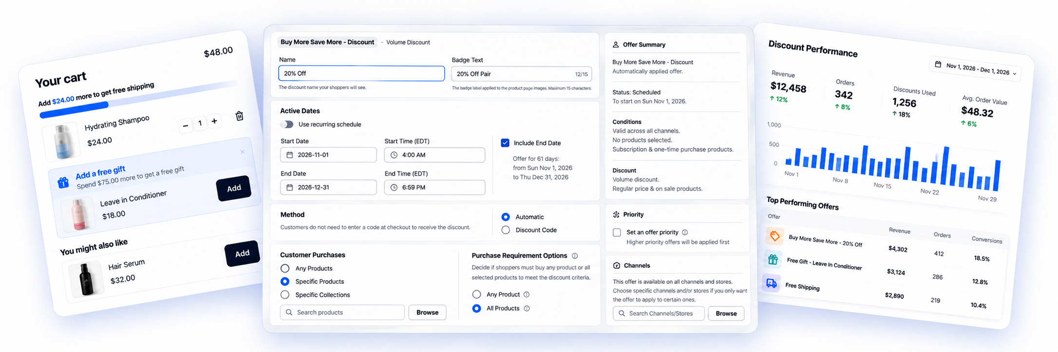Click Search Channels/Stores field
The height and width of the screenshot is (352, 1058).
(659, 314)
